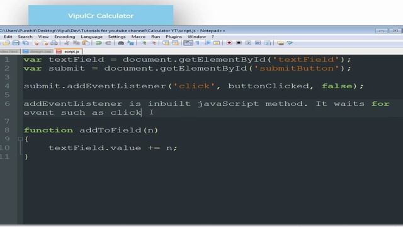The height and width of the screenshot is (227, 403).
Task: Paste clipboard with the Paste toolbar icon
Action: [x=86, y=43]
